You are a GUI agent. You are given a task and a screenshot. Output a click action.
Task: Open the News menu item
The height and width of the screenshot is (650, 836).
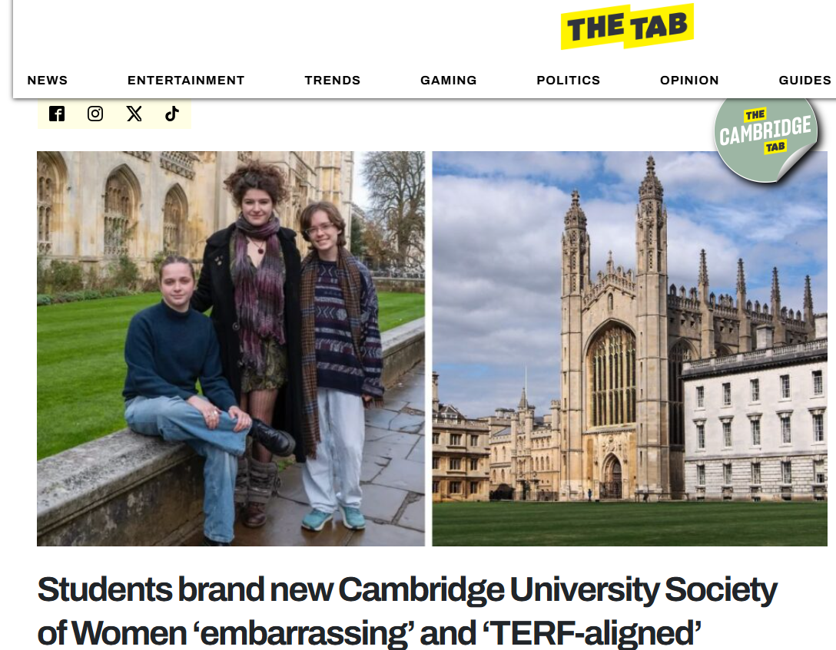(48, 80)
